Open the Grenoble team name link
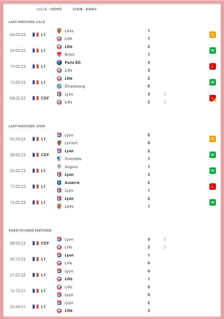This screenshot has width=224, height=319. click(x=73, y=159)
